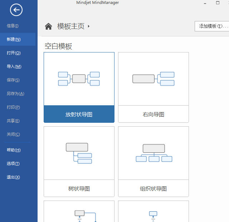Select the 新建(N) menu item

point(18,39)
